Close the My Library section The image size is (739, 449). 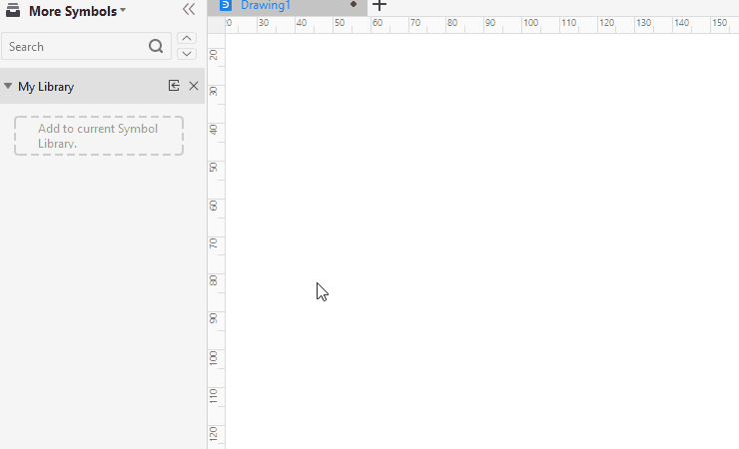click(x=194, y=86)
